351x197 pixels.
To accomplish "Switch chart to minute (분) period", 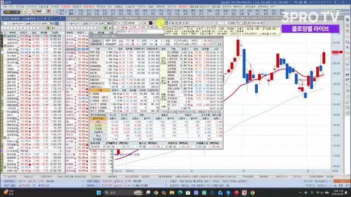I will tap(180, 23).
